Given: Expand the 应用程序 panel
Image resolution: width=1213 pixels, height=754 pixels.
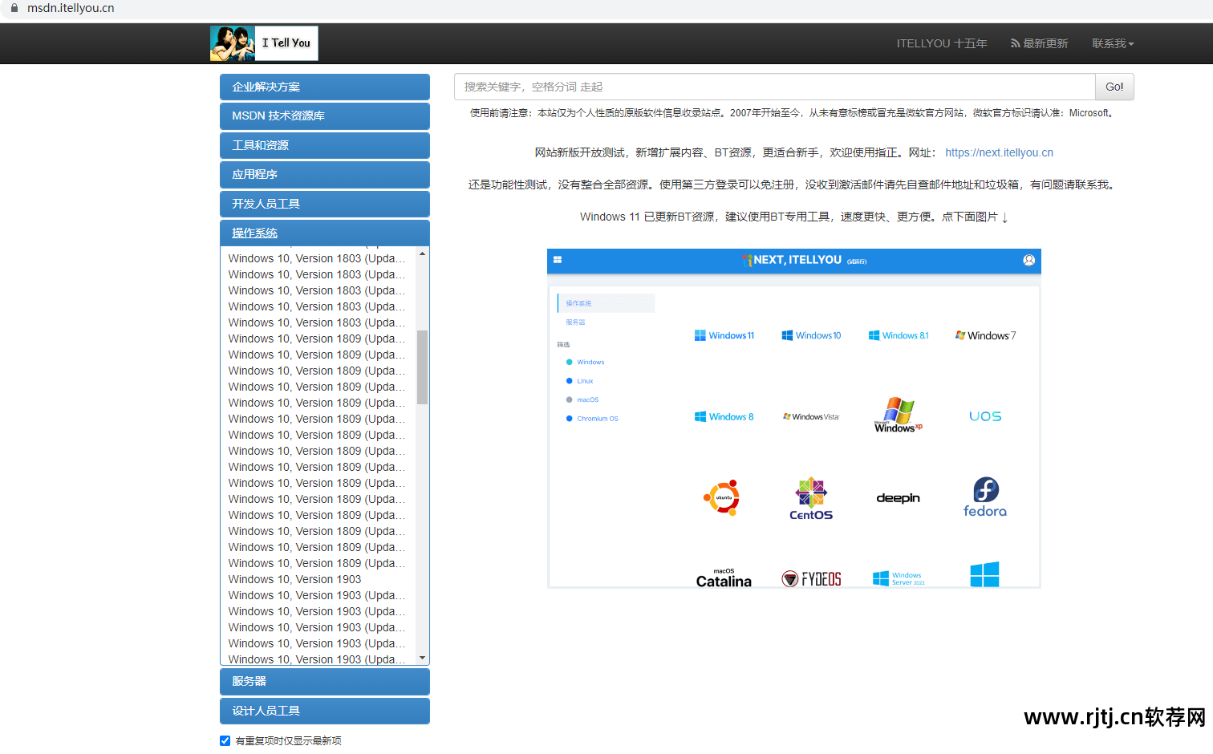Looking at the screenshot, I should [325, 174].
